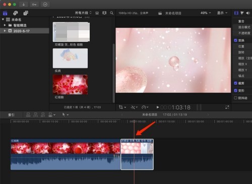Expand the 智能精选 folder triangle

(5, 25)
